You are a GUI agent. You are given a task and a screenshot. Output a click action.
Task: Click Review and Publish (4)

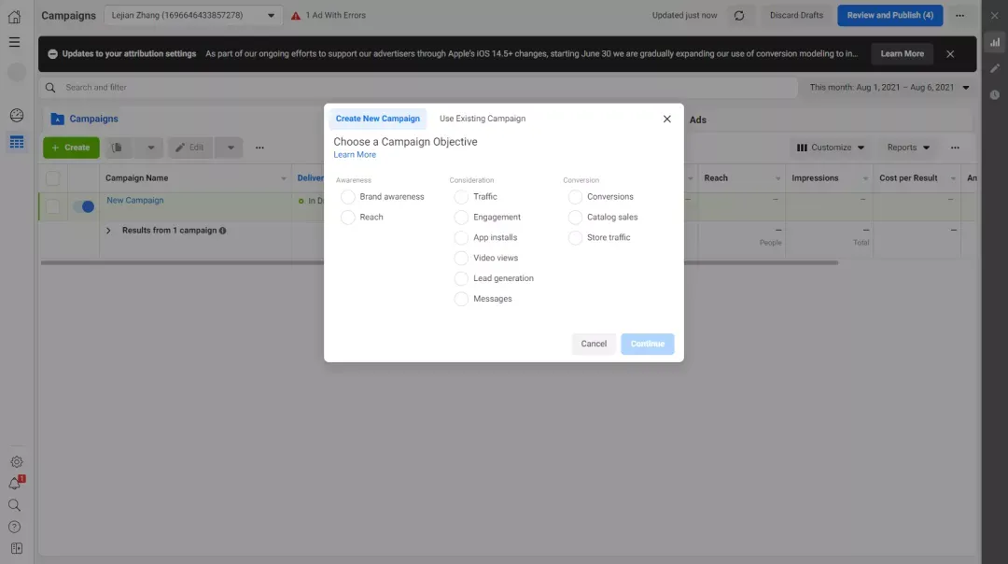click(x=889, y=16)
